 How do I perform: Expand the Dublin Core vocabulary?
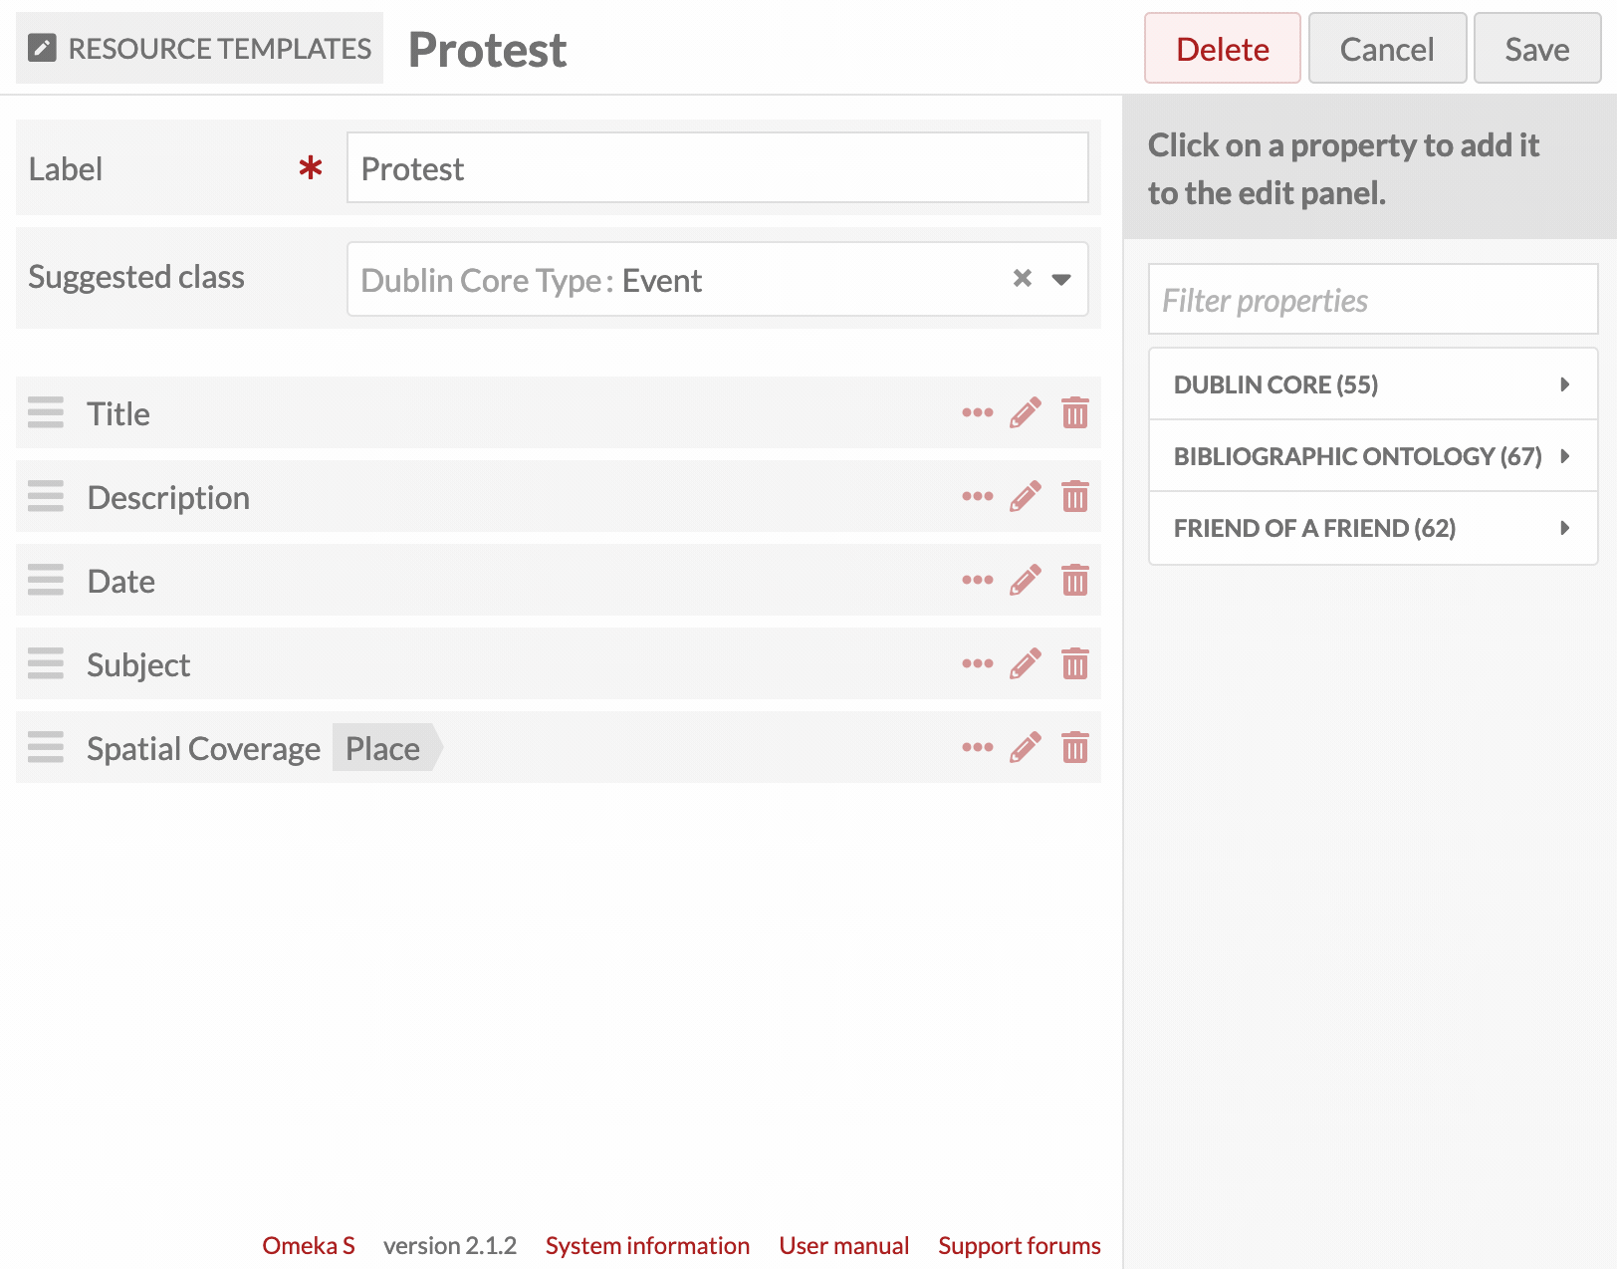coord(1373,384)
